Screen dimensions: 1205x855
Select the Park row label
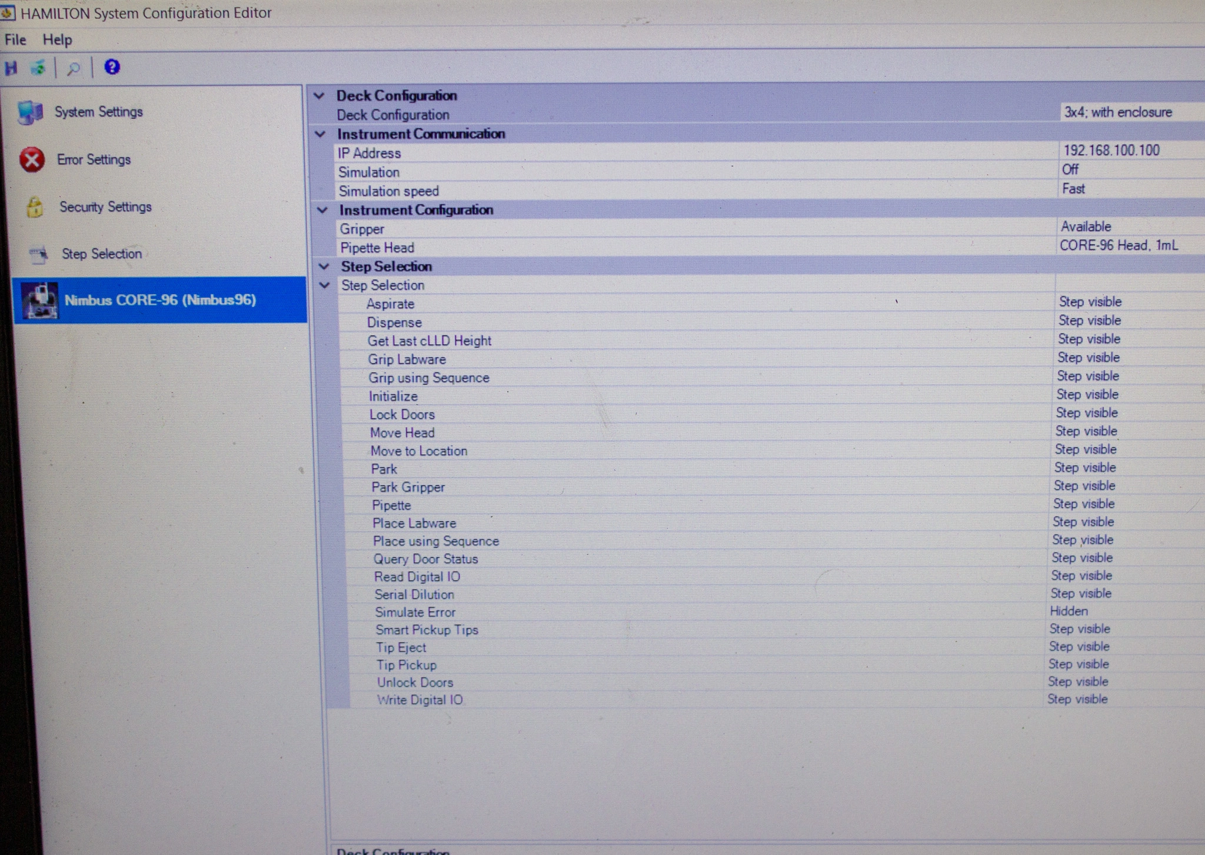(384, 469)
